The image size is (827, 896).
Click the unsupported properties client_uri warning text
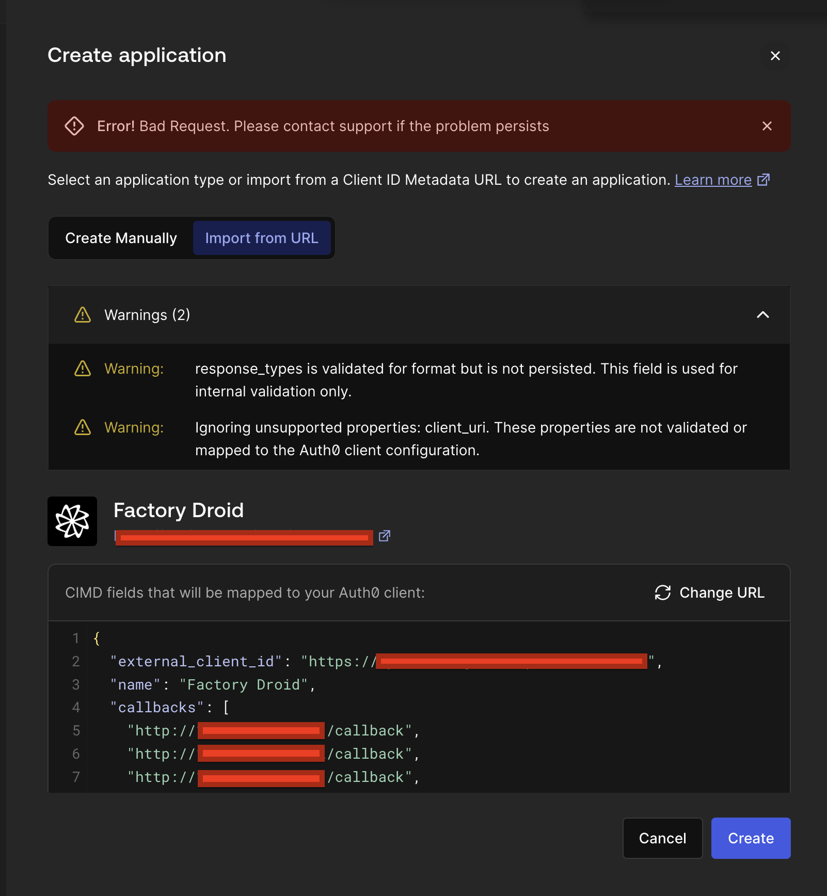coord(471,439)
